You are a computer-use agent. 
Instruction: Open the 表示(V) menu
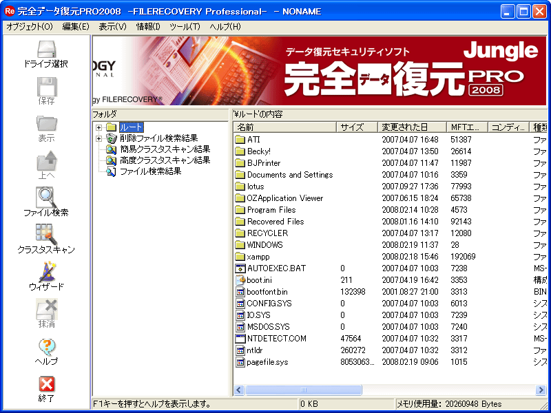click(112, 27)
